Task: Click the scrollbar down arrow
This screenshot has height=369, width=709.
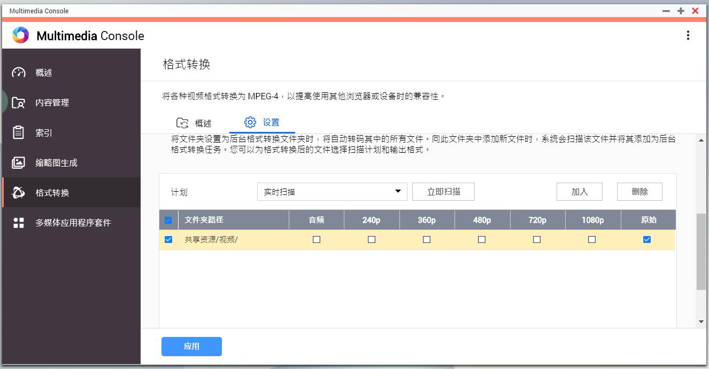Action: (701, 321)
